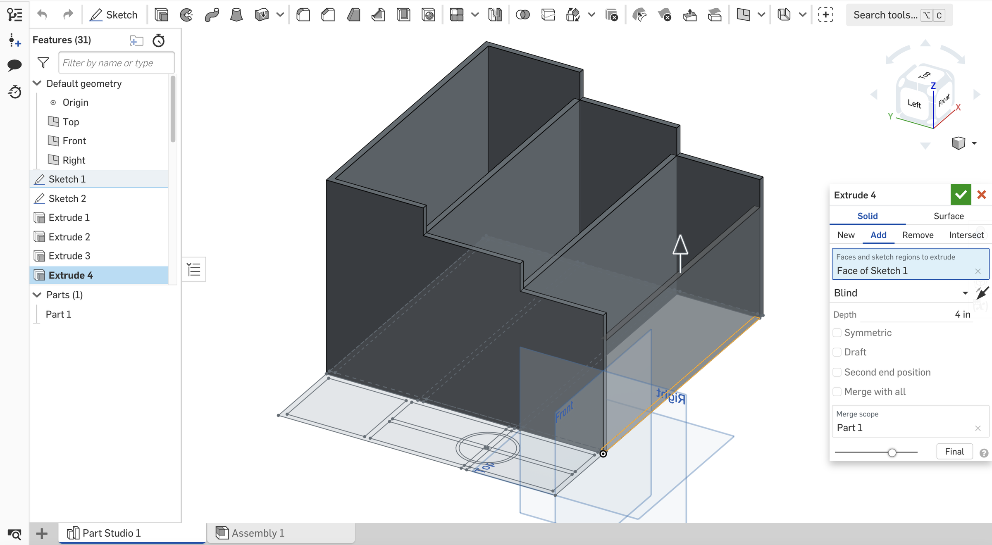Select the Chamfer tool
The image size is (992, 545).
click(328, 14)
